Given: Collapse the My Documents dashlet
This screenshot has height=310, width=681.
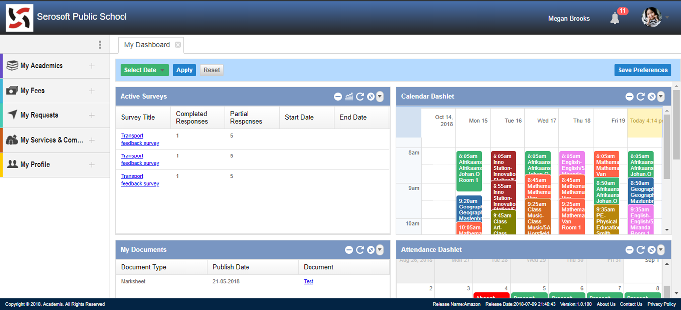Looking at the screenshot, I should [x=349, y=250].
